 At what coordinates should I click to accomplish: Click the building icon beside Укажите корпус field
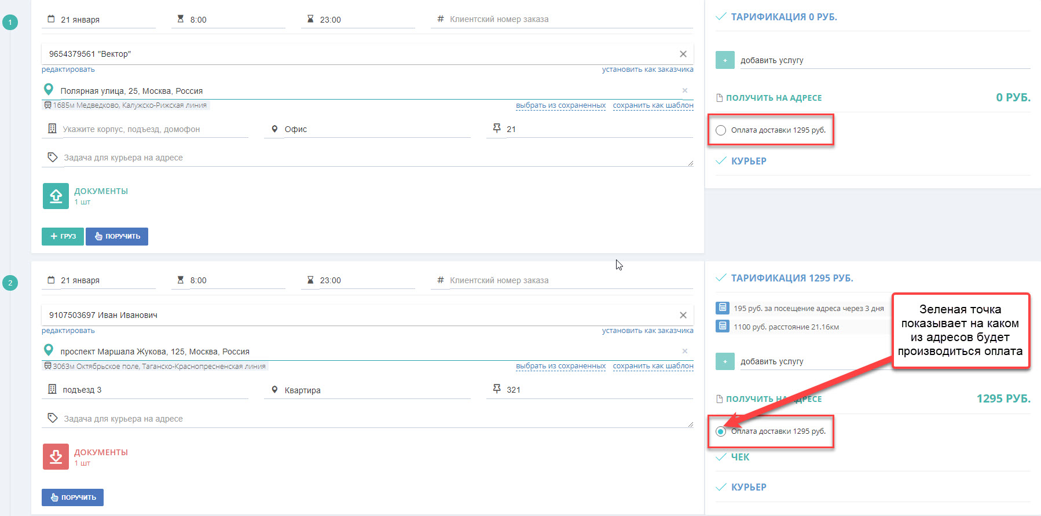pyautogui.click(x=52, y=129)
